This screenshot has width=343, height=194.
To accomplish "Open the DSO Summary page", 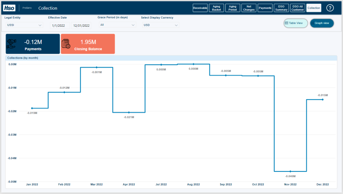I will pyautogui.click(x=281, y=8).
